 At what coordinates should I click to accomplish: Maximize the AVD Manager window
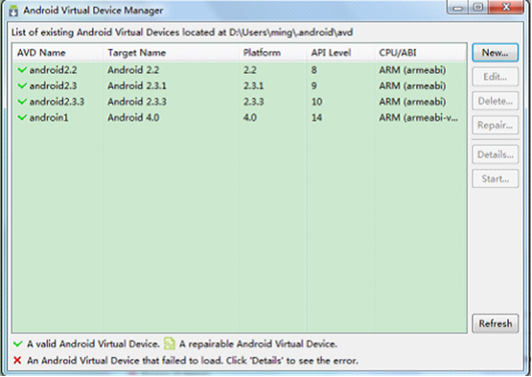coord(478,8)
